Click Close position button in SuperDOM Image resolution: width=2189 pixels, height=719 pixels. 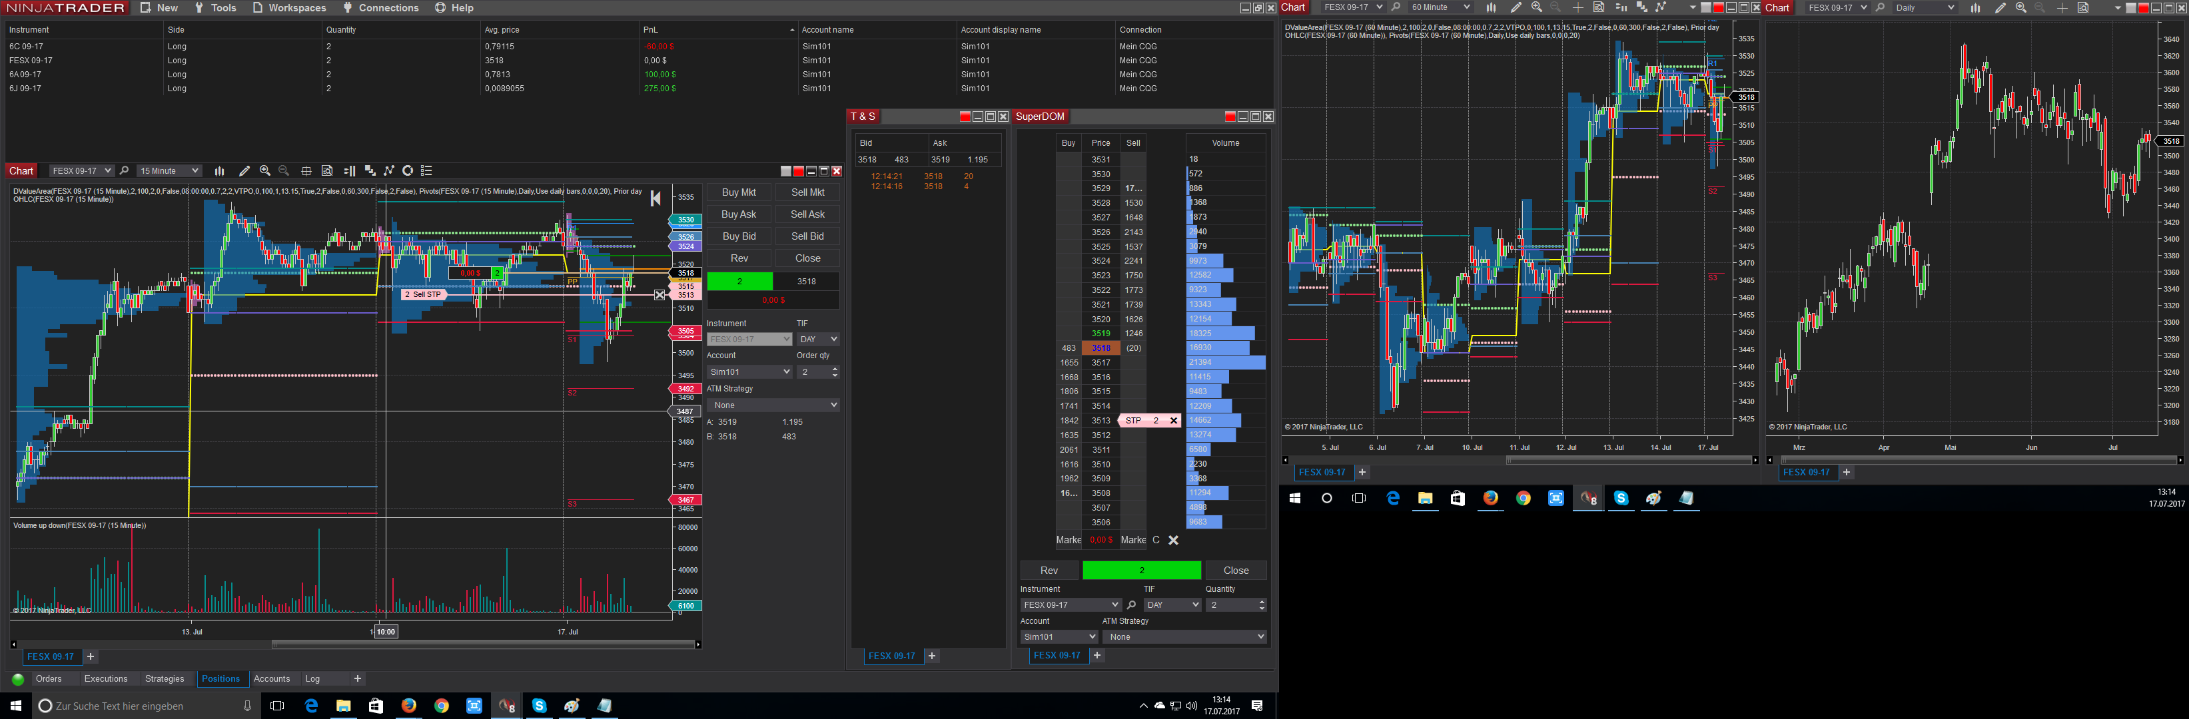(x=1236, y=571)
